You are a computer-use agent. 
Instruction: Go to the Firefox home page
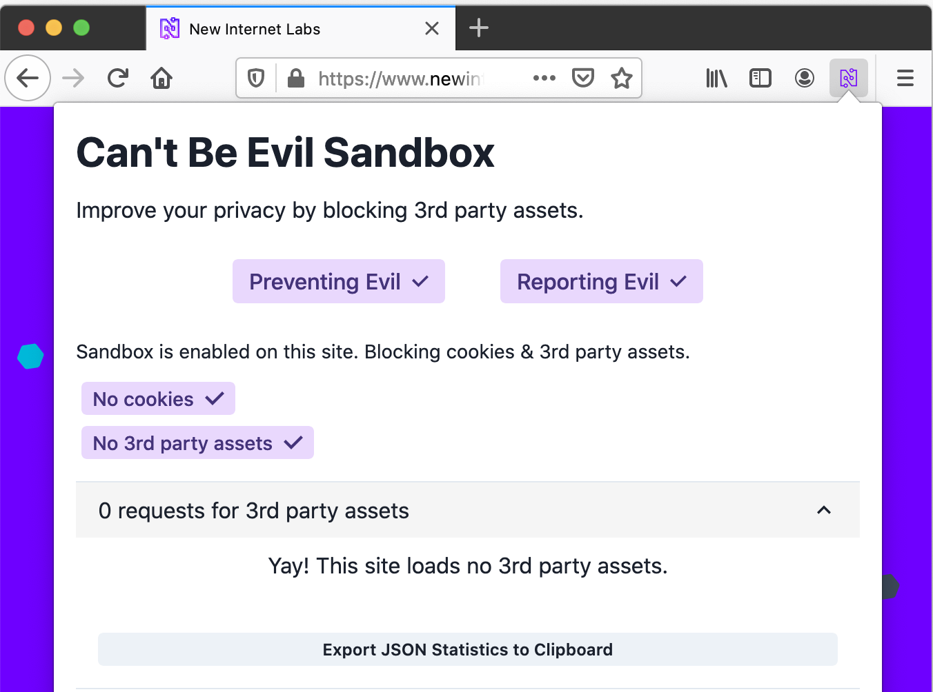(x=161, y=78)
